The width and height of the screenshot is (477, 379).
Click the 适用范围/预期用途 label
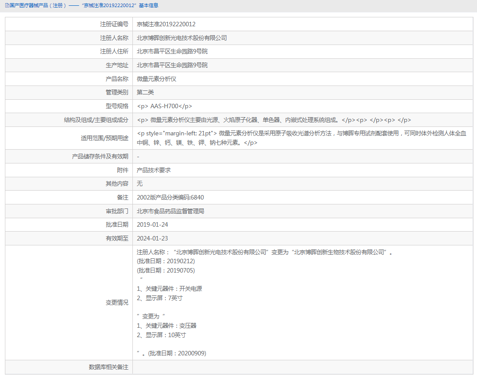(x=104, y=139)
